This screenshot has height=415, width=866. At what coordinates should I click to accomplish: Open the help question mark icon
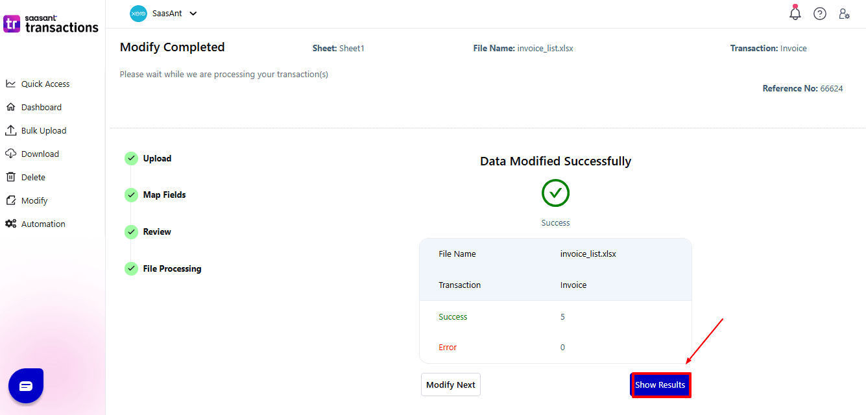tap(820, 14)
